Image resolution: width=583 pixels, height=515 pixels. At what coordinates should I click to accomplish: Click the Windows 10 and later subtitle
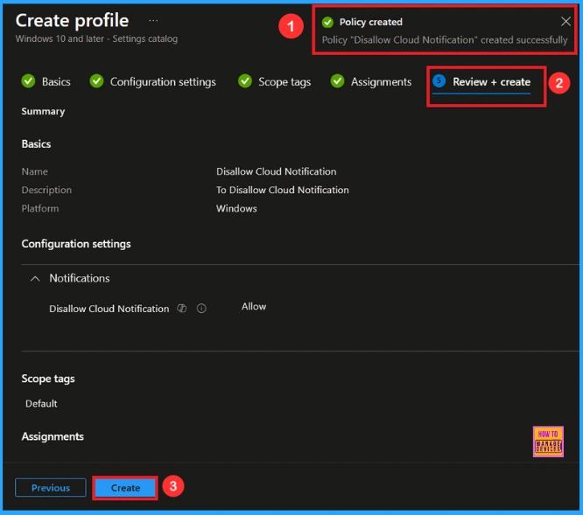(x=96, y=38)
